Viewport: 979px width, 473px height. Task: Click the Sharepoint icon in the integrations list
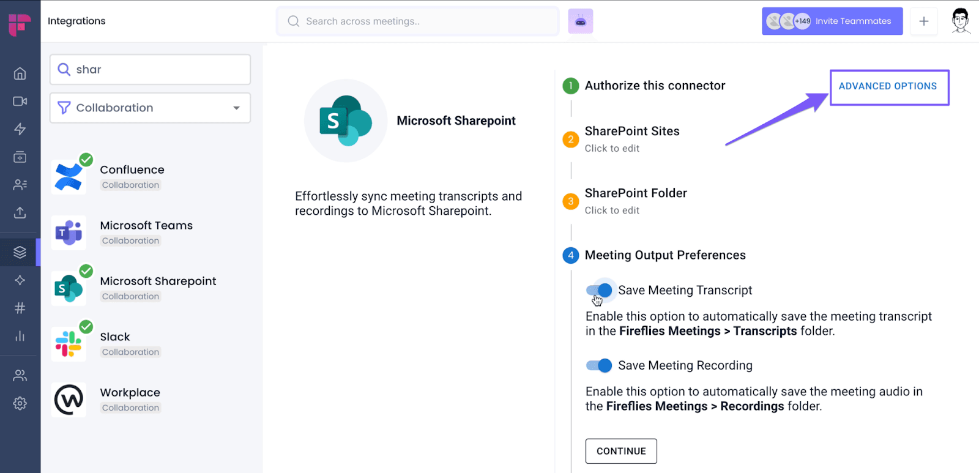(69, 288)
